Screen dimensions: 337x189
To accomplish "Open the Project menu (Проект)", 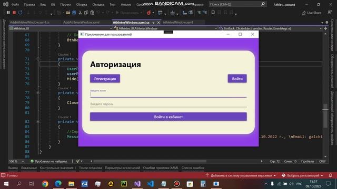I will [x=65, y=4].
